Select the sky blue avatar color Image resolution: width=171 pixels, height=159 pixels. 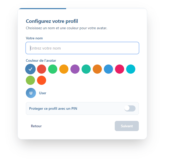click(x=108, y=69)
